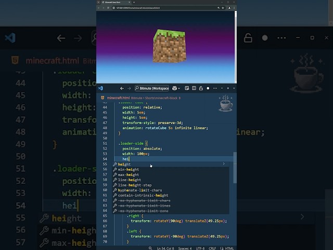
Task: Click the '.left {' selector on line 68
Action: tap(134, 231)
